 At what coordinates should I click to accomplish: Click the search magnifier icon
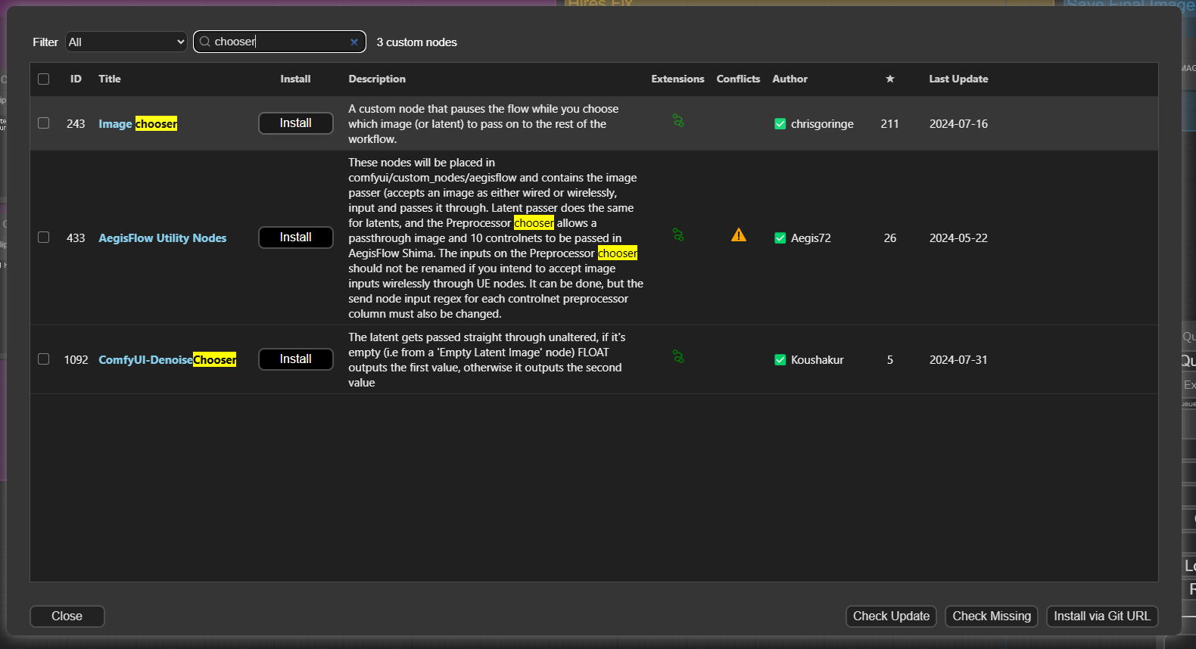pos(204,42)
